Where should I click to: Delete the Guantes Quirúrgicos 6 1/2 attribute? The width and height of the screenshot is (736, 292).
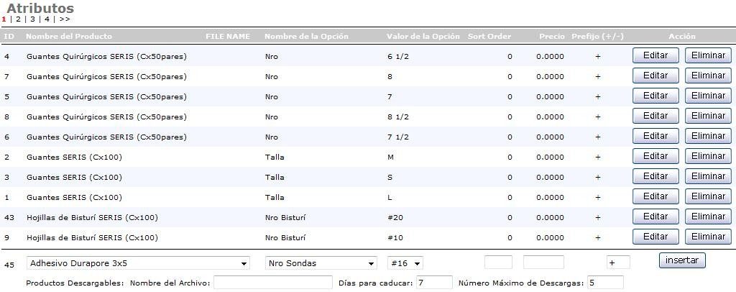click(708, 55)
